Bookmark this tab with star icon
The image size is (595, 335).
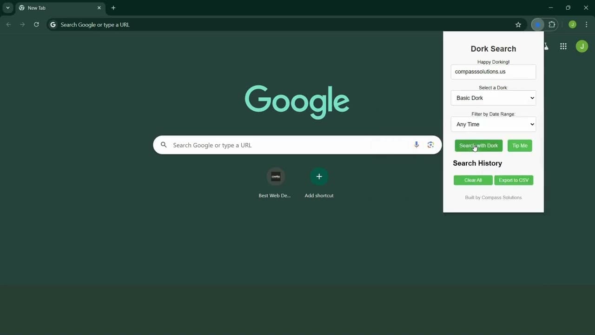tap(518, 25)
